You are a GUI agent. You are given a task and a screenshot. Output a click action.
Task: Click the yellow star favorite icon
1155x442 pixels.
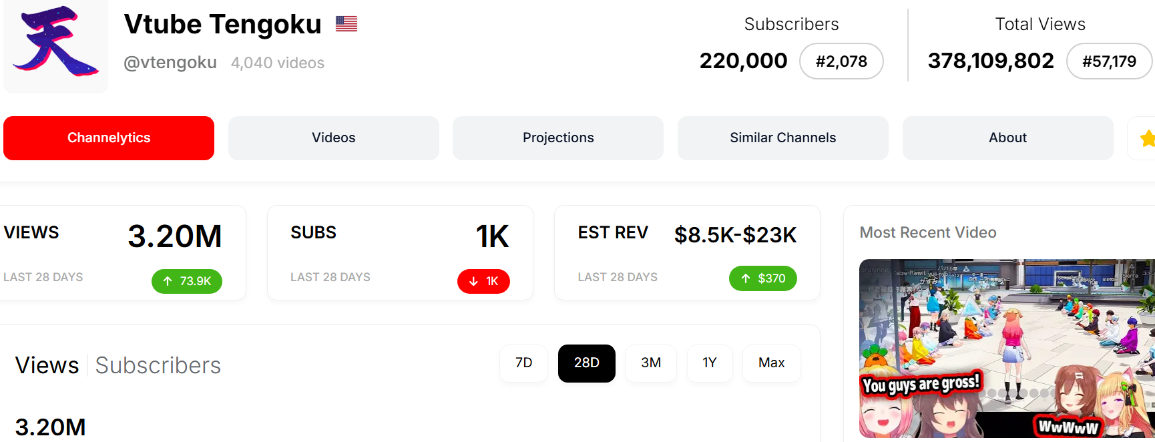pyautogui.click(x=1147, y=138)
